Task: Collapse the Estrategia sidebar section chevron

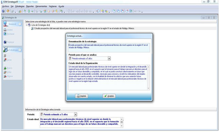Action: point(20,50)
